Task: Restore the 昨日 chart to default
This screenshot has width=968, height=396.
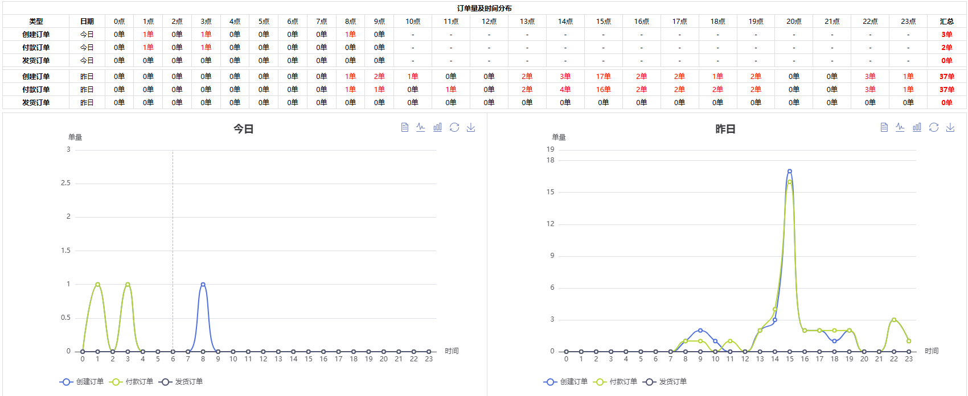Action: point(934,127)
